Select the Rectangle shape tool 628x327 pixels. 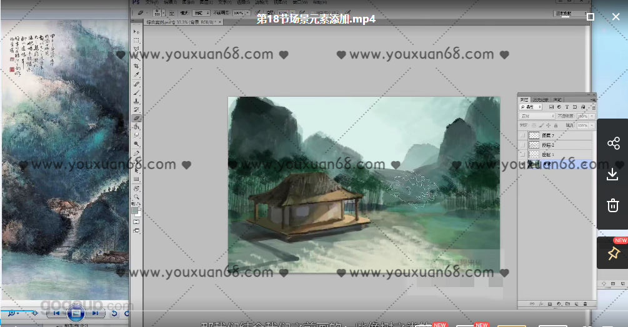pos(136,179)
